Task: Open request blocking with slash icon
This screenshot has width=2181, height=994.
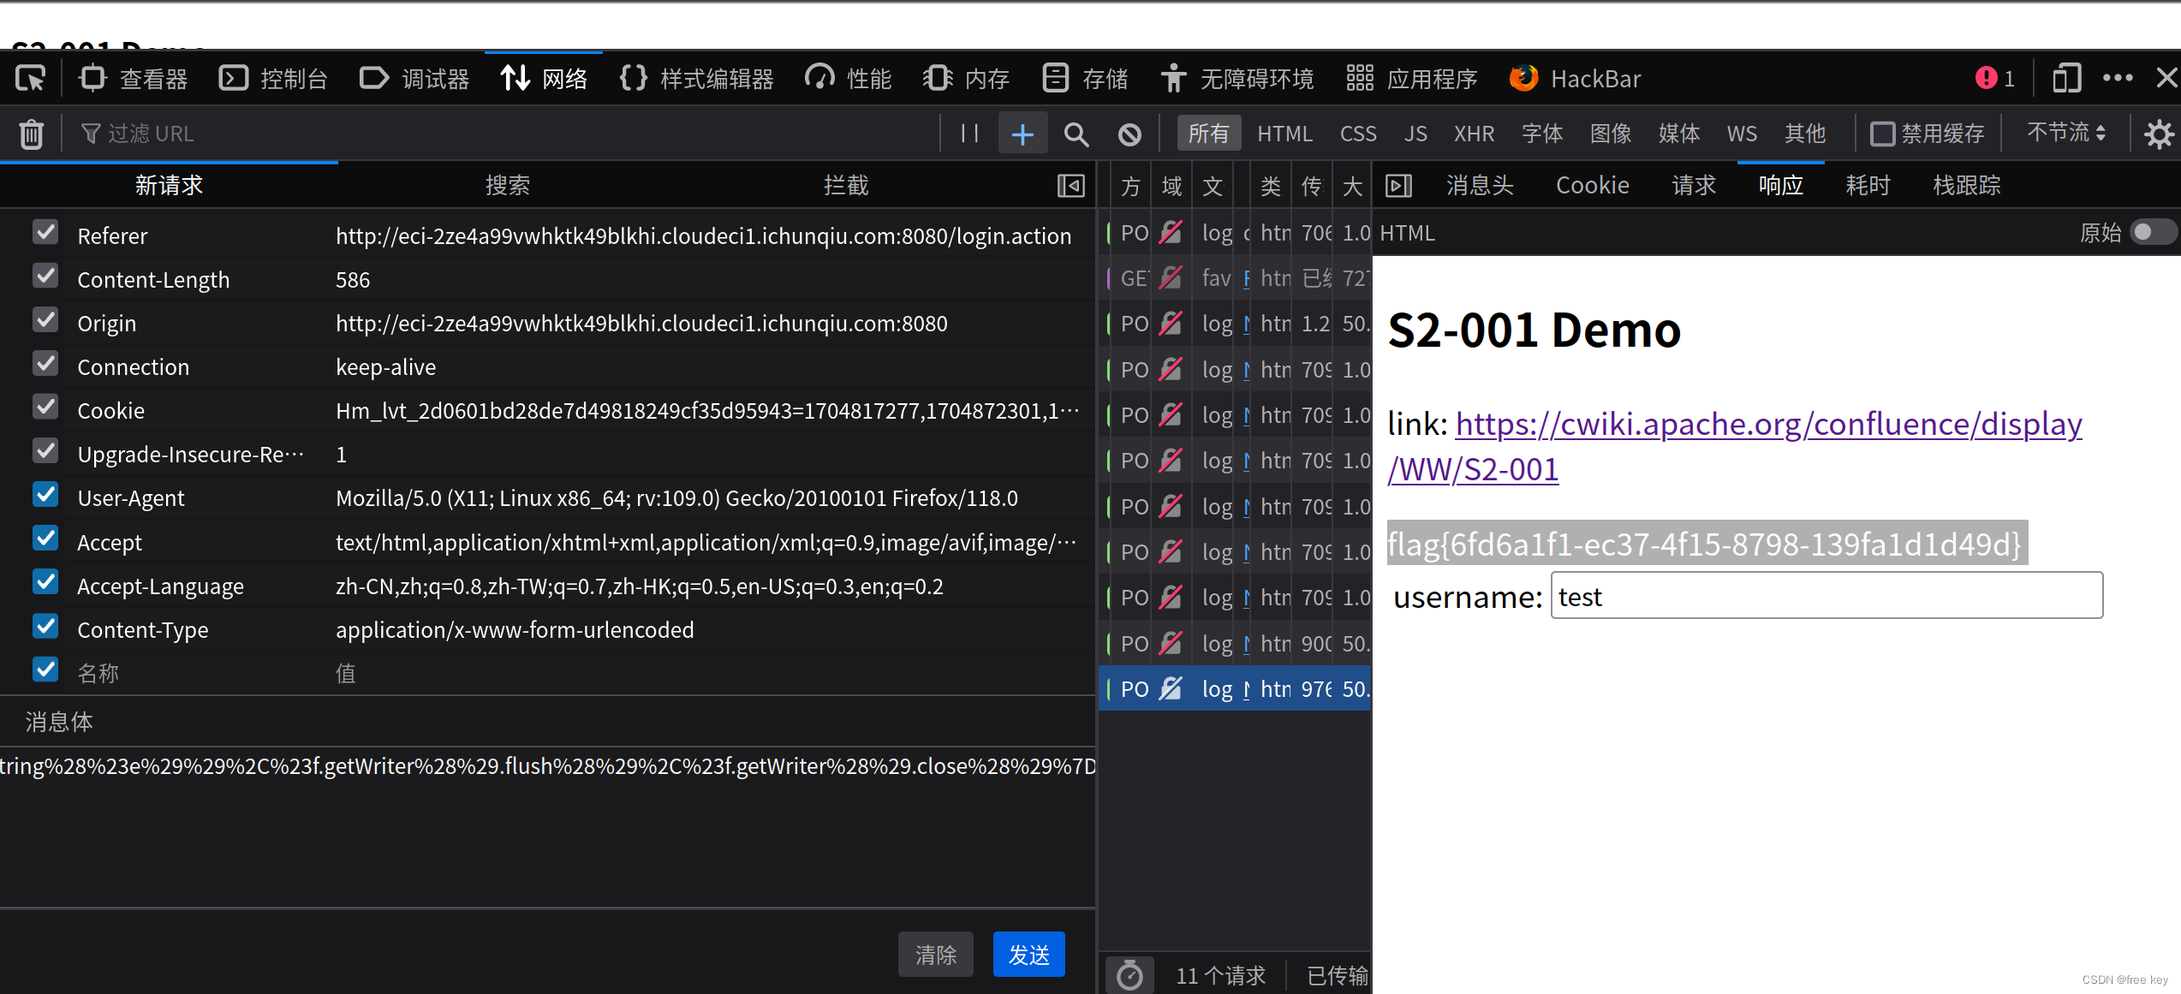Action: pos(1130,134)
